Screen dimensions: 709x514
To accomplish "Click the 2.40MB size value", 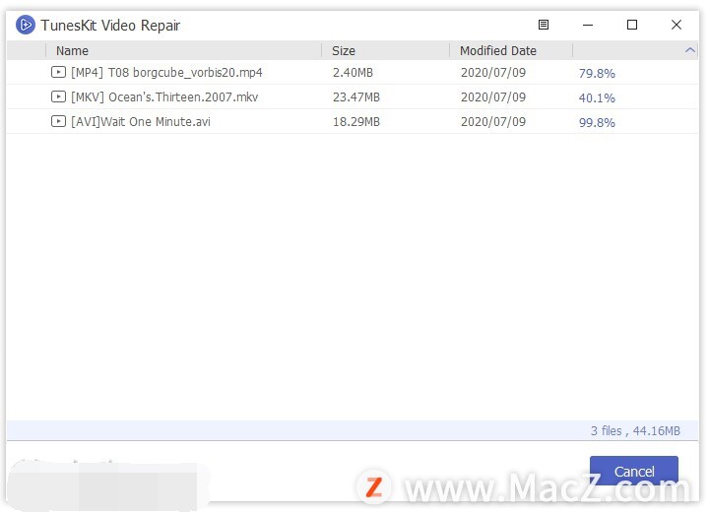I will coord(353,72).
